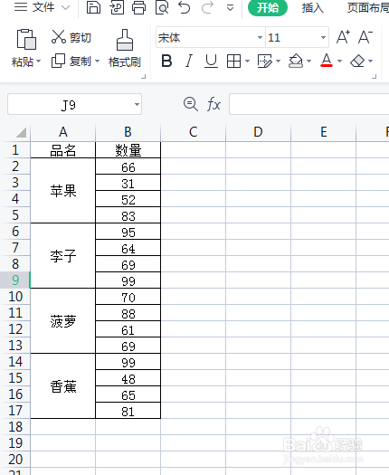Expand the font color dropdown arrow
This screenshot has height=475, width=389.
(x=339, y=62)
